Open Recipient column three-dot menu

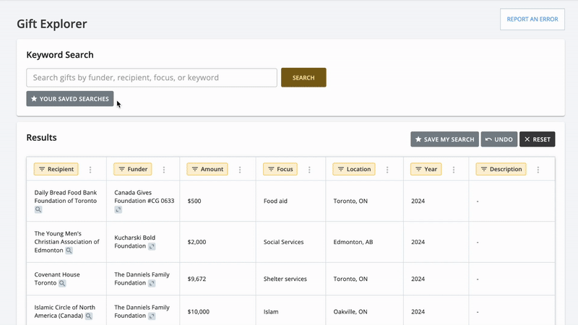point(90,170)
